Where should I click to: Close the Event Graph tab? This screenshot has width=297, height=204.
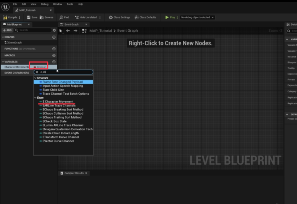(x=86, y=24)
